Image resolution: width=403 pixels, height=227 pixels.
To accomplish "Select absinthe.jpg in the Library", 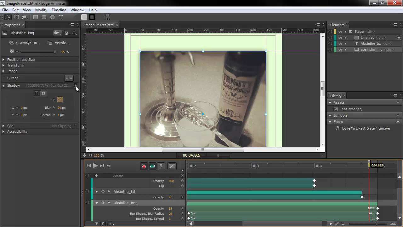I will coord(351,109).
